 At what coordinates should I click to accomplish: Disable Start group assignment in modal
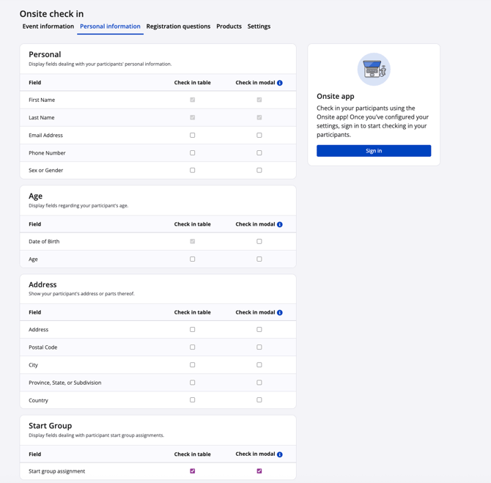[259, 471]
